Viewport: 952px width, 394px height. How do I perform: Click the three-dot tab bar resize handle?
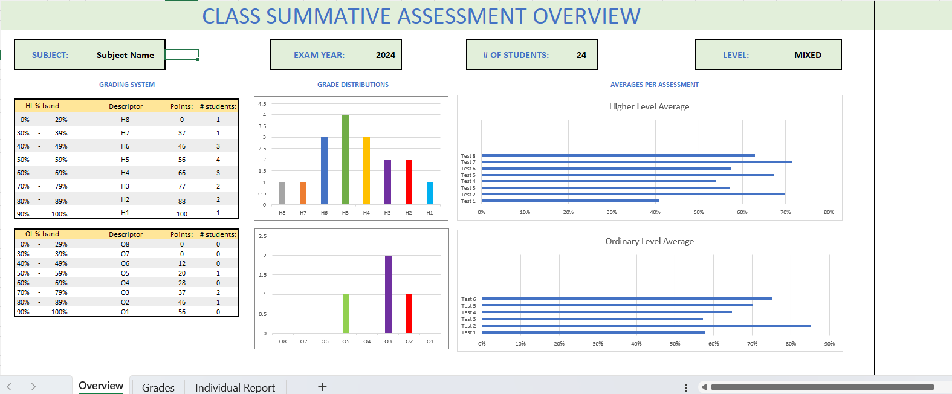685,387
